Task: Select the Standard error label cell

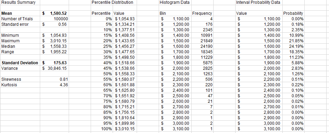Action: coord(20,24)
